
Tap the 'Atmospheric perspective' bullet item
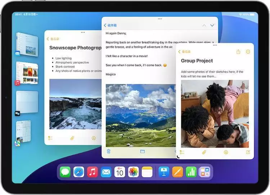pos(72,62)
